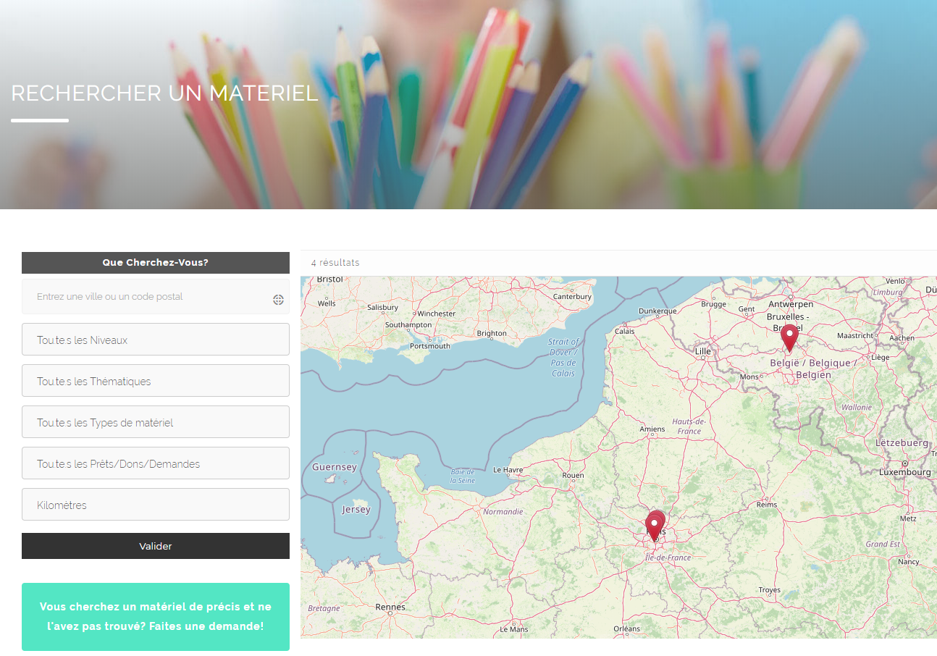Click the Jersey island on the map

(x=356, y=509)
